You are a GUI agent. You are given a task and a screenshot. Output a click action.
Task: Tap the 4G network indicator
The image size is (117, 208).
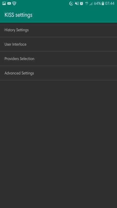(x=87, y=4)
